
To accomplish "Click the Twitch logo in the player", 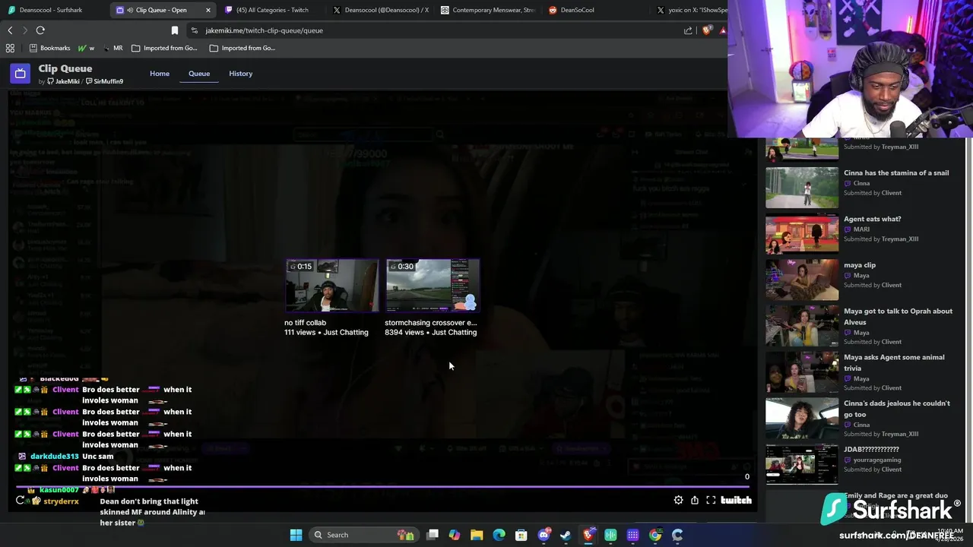I will click(736, 500).
